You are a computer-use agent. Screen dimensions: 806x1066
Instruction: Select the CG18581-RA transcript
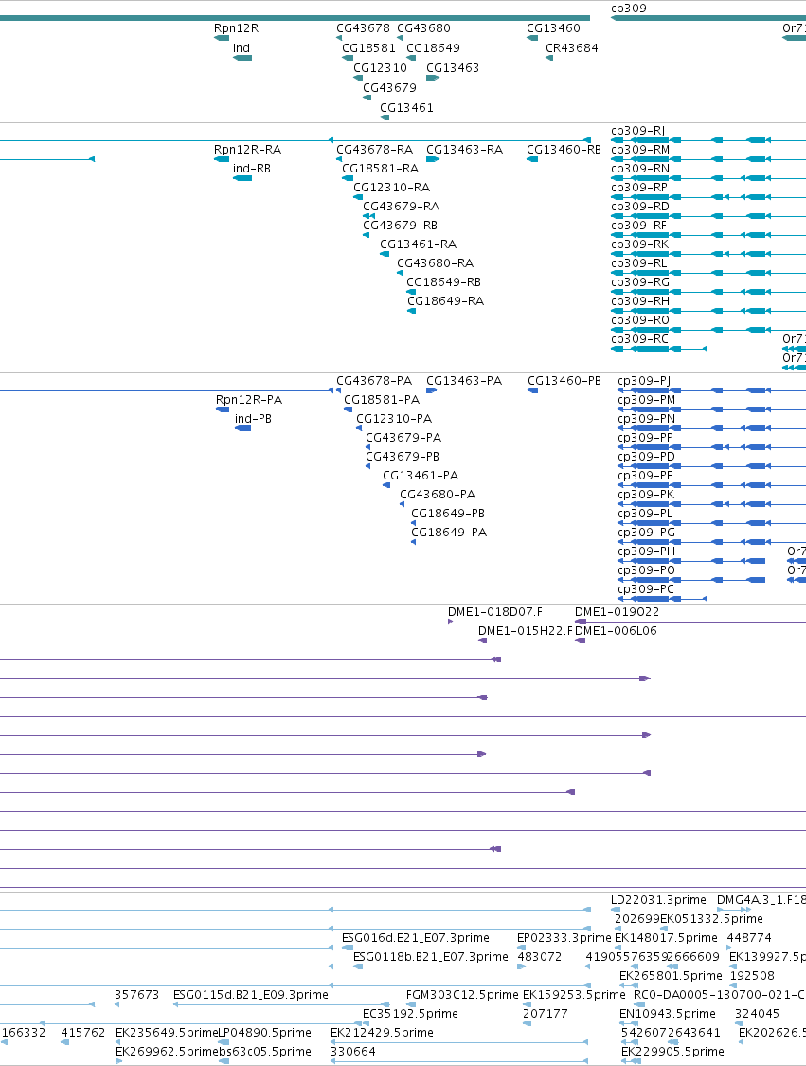[380, 168]
